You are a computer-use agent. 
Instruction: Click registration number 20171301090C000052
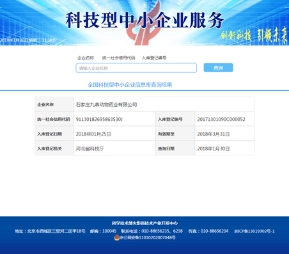click(x=221, y=119)
